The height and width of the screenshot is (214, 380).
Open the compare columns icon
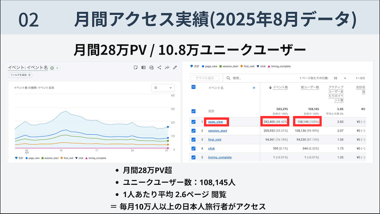[144, 68]
